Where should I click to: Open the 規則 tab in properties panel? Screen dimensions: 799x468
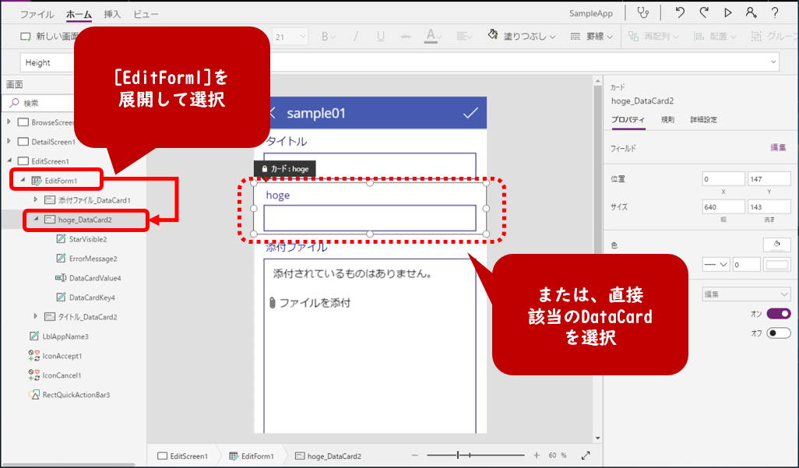click(x=667, y=119)
